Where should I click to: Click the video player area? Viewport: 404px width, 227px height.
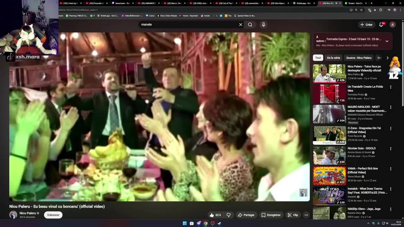[159, 117]
